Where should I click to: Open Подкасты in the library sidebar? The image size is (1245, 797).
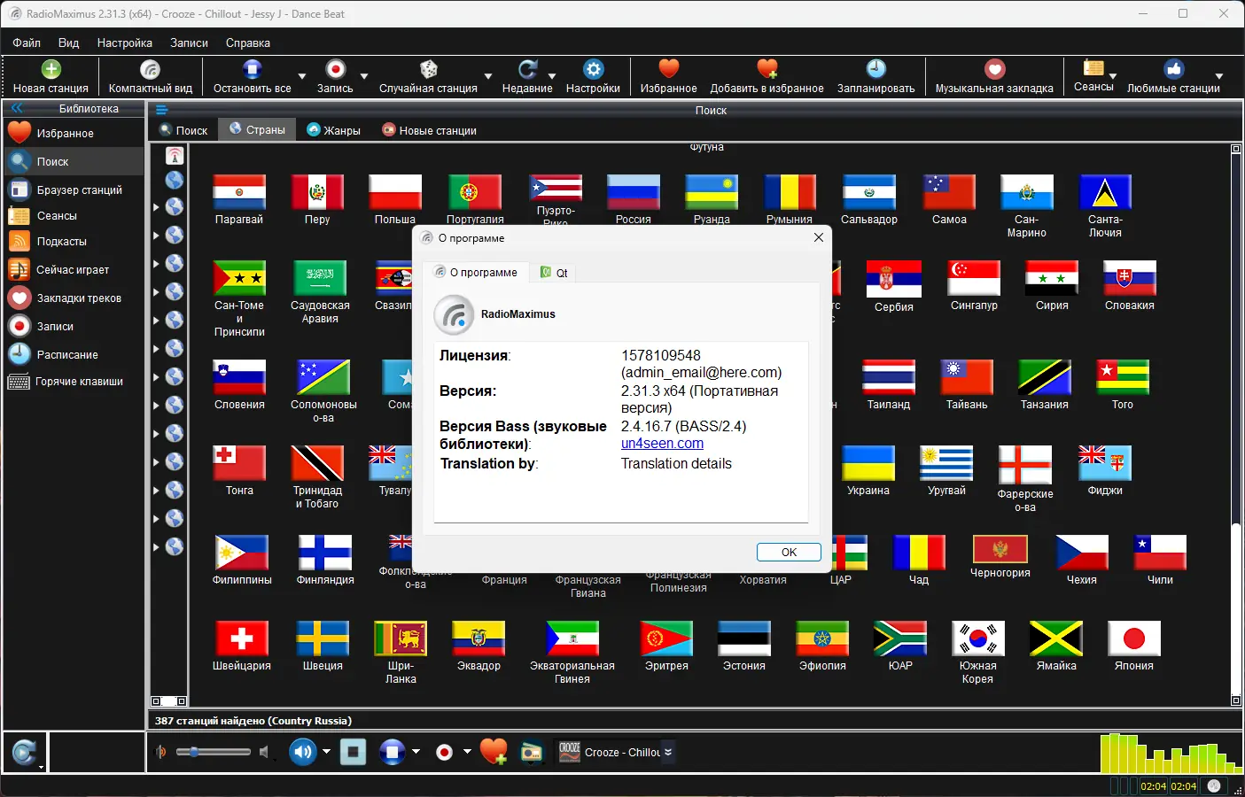(x=74, y=242)
